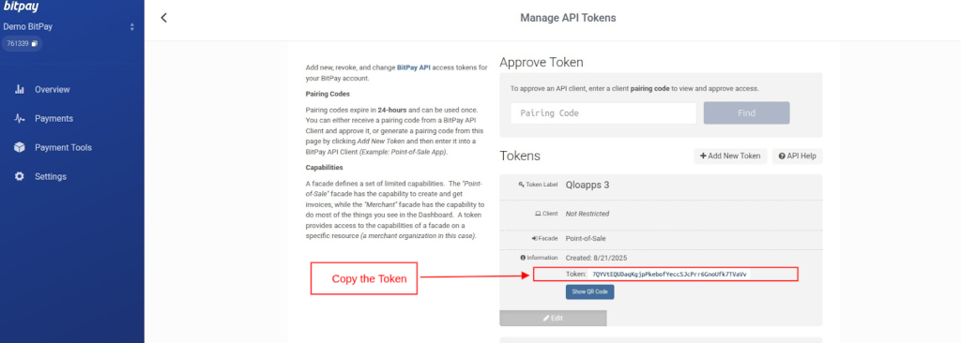This screenshot has height=343, width=961.
Task: Click the Qloapps 3 token label
Action: click(x=587, y=185)
